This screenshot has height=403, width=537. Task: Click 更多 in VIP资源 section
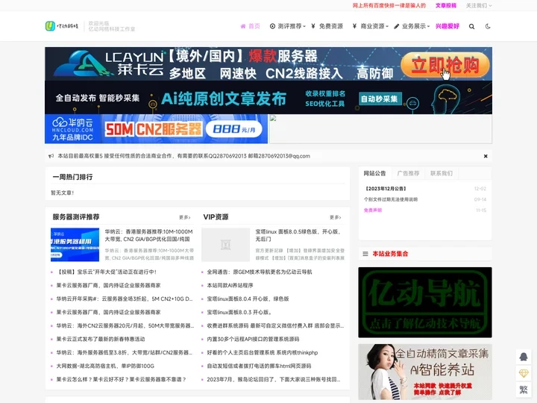click(336, 217)
